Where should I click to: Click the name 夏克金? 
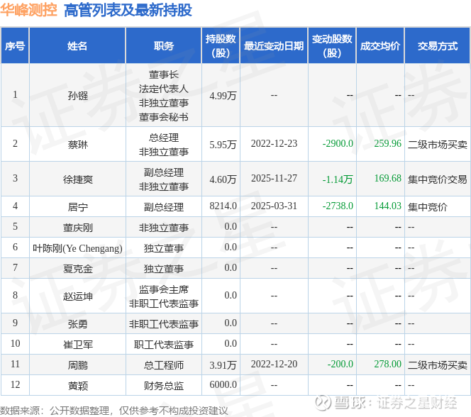[x=77, y=269]
